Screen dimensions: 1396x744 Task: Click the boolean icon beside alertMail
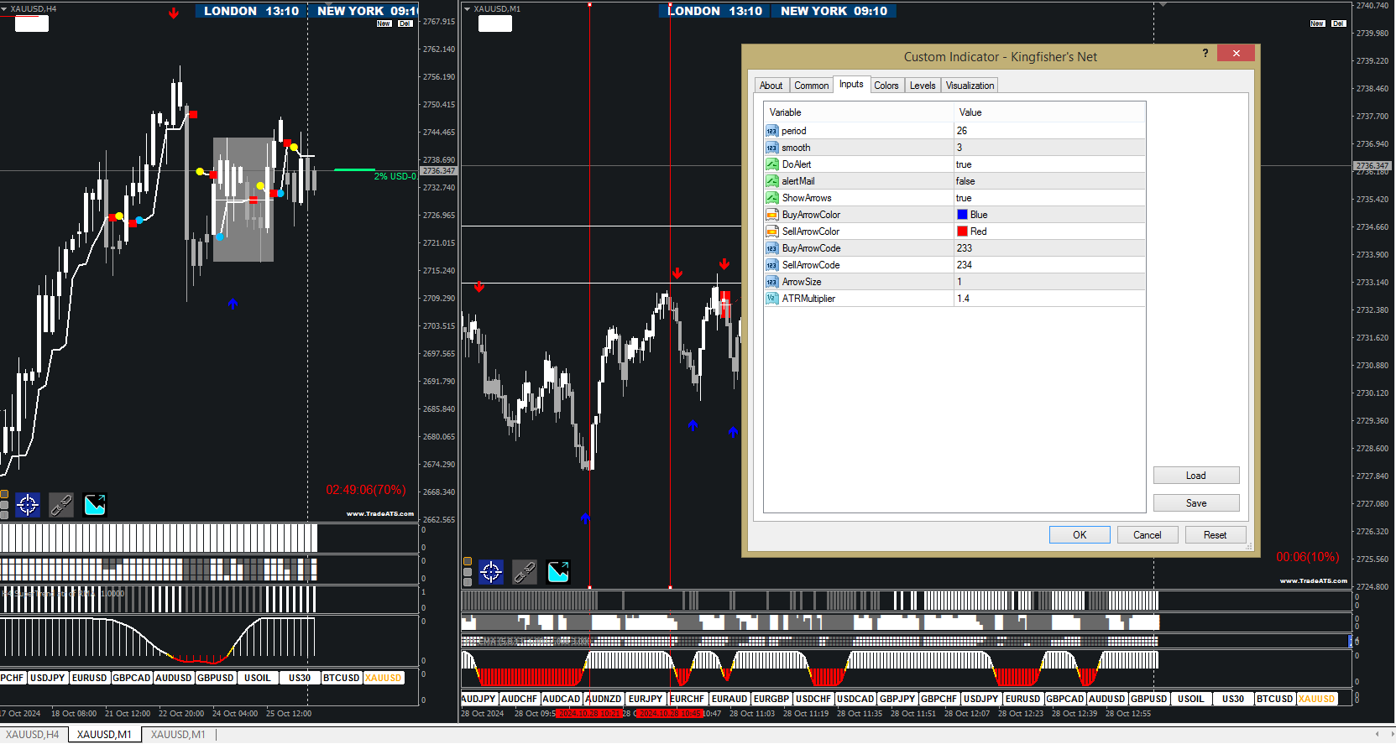[772, 181]
